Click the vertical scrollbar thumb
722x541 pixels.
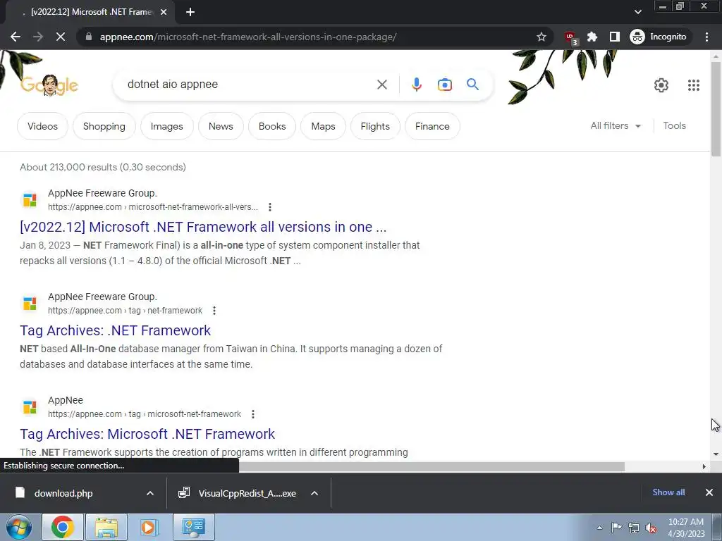[716, 108]
